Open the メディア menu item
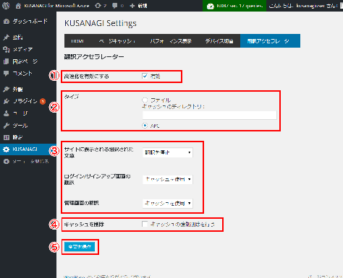 (x=22, y=49)
